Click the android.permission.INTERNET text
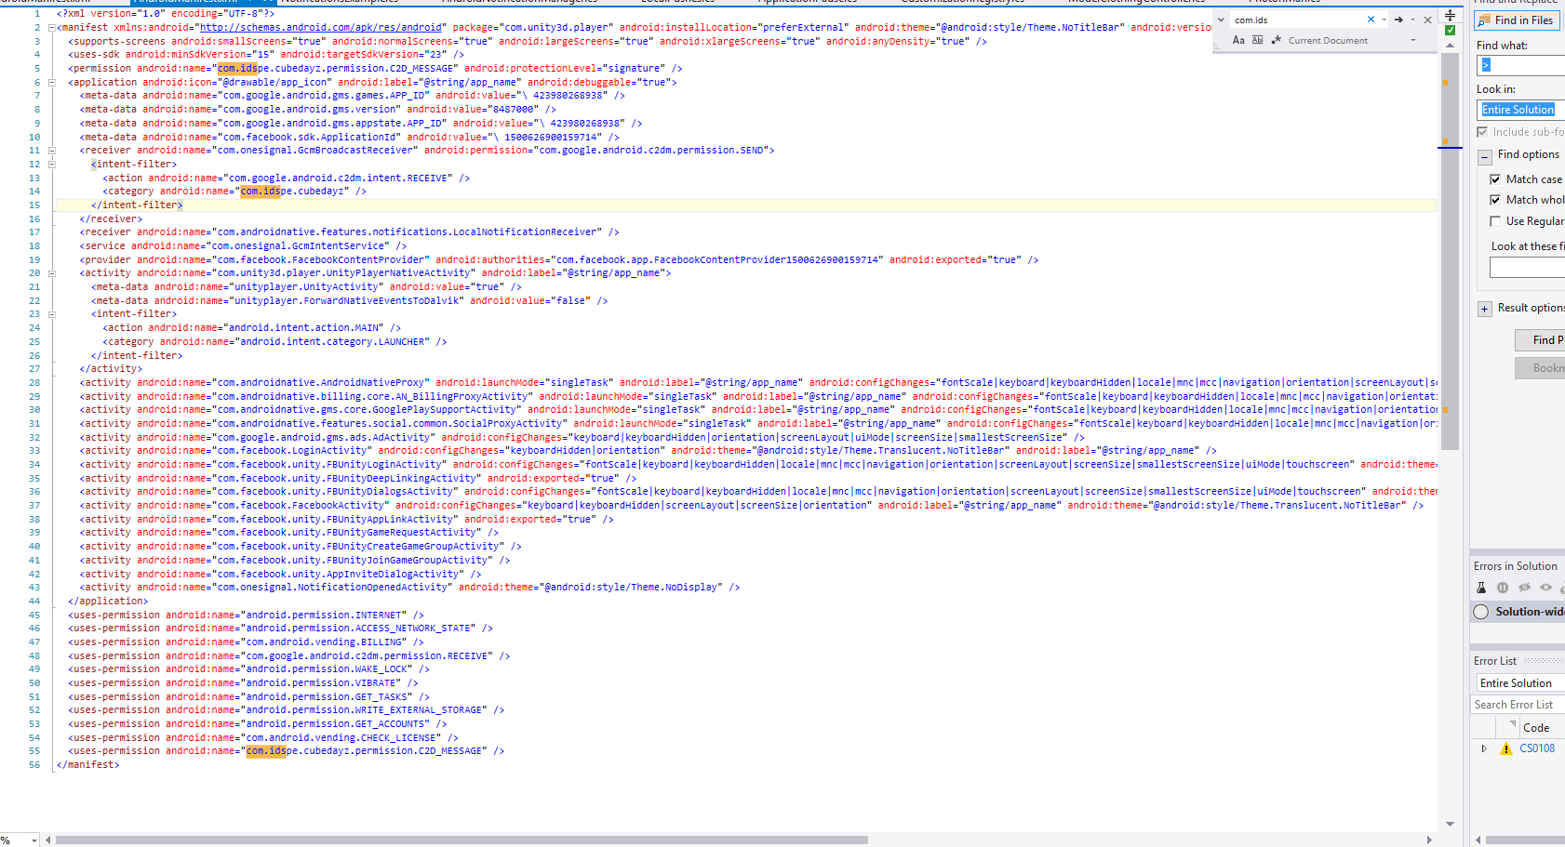Screen dimensions: 1565x847 pyautogui.click(x=326, y=615)
